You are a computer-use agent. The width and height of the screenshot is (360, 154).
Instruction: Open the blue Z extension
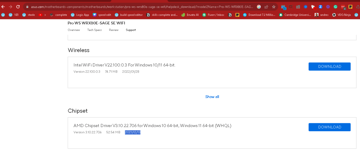point(321,7)
